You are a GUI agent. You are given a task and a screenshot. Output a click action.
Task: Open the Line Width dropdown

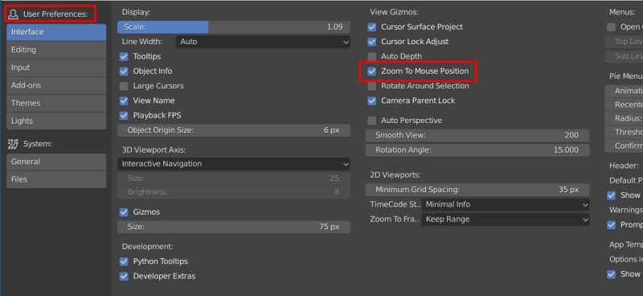(263, 42)
